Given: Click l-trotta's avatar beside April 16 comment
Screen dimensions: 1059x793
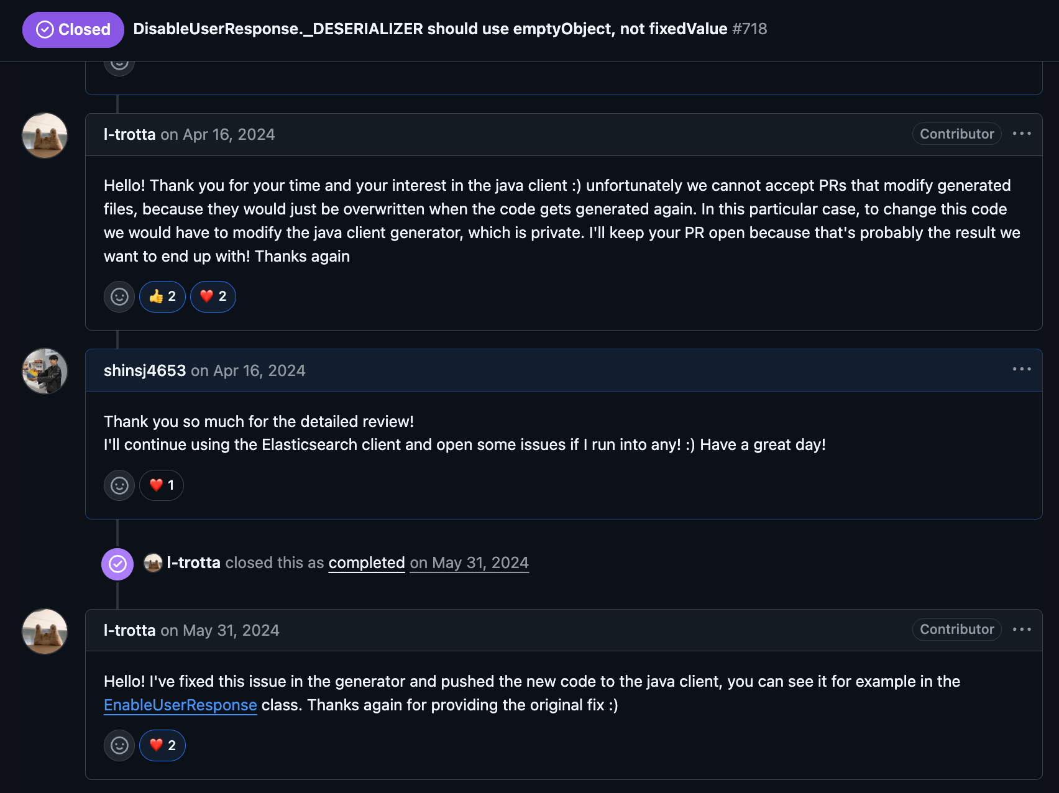Looking at the screenshot, I should pyautogui.click(x=45, y=135).
